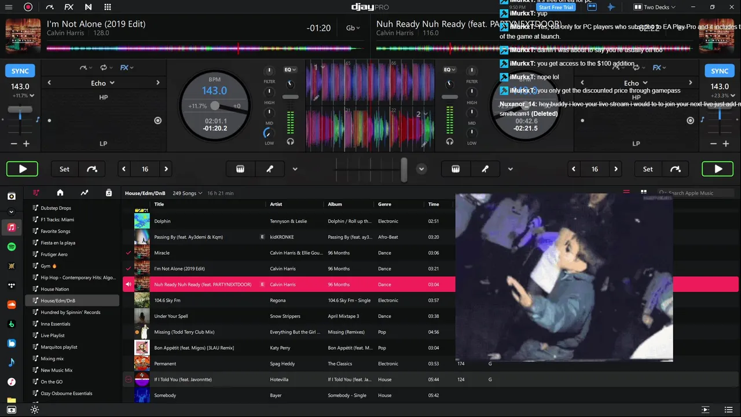Play the left deck

[x=22, y=169]
